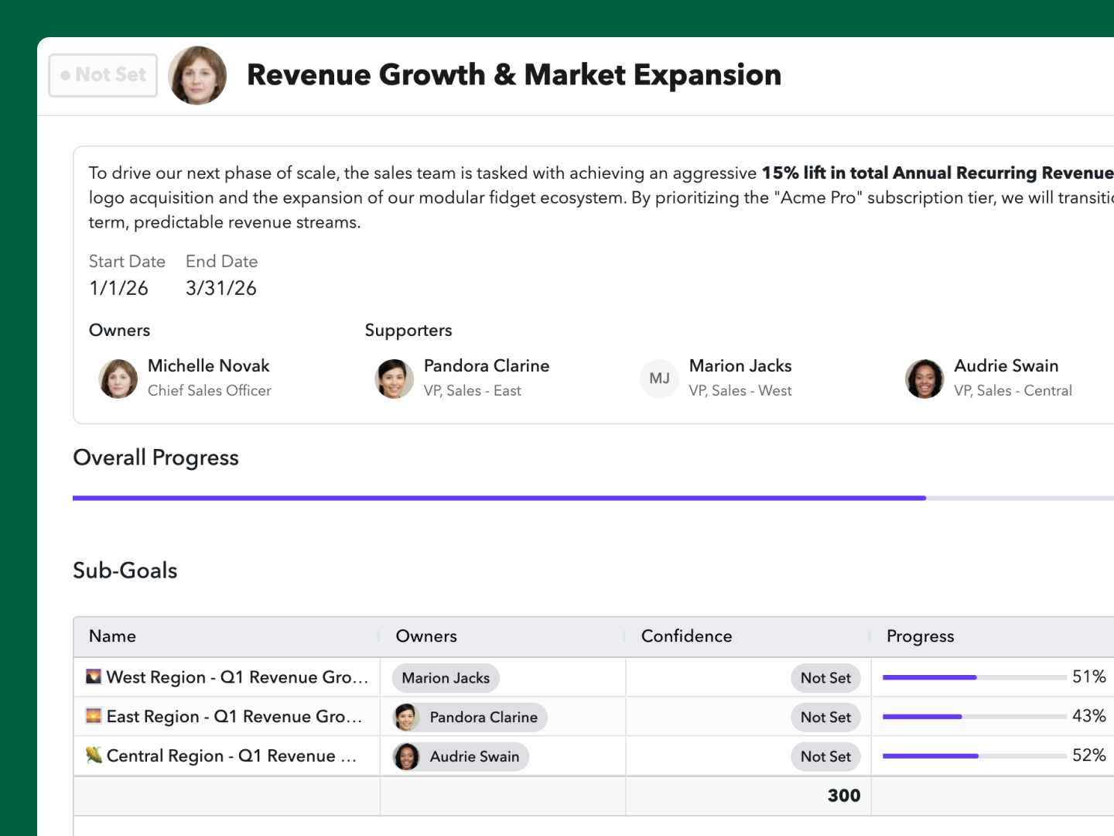Sort by the Name column header
The width and height of the screenshot is (1114, 836).
click(113, 636)
